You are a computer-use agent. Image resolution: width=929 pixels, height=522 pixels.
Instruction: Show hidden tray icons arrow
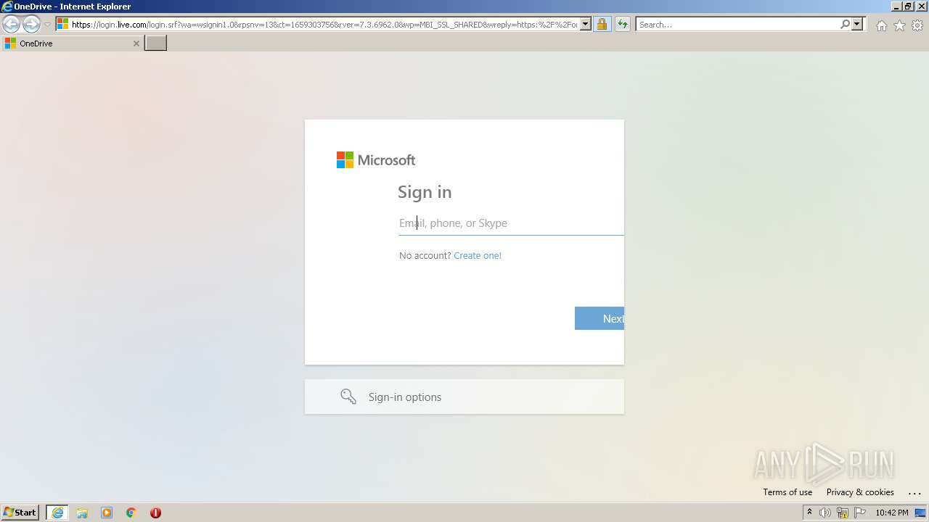(809, 513)
